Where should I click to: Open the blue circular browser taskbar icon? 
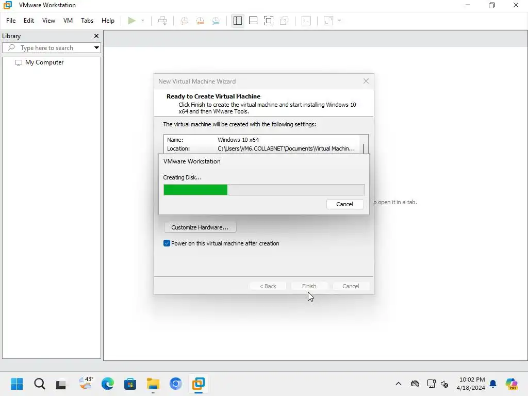coord(175,384)
